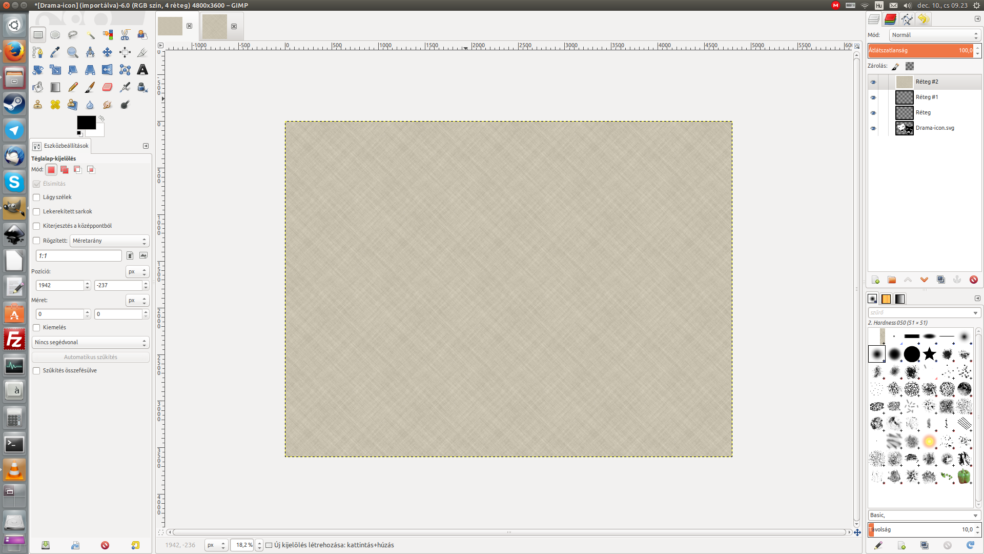Anchor the floating layer
The height and width of the screenshot is (554, 984).
pos(957,280)
